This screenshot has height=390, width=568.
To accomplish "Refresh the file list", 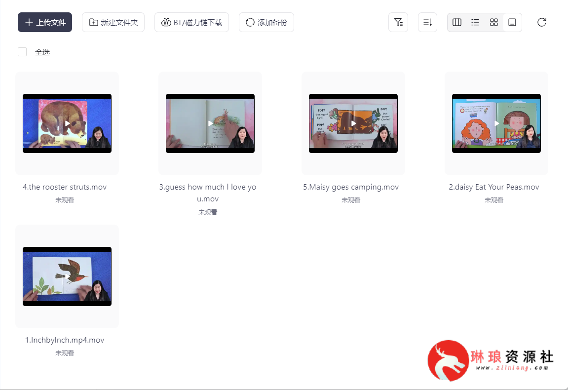I will click(x=541, y=23).
